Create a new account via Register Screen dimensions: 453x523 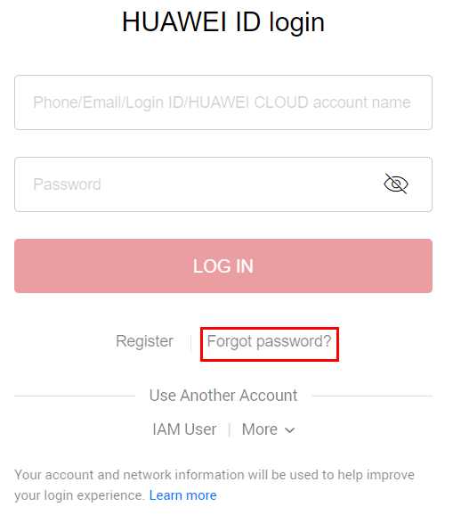(144, 341)
